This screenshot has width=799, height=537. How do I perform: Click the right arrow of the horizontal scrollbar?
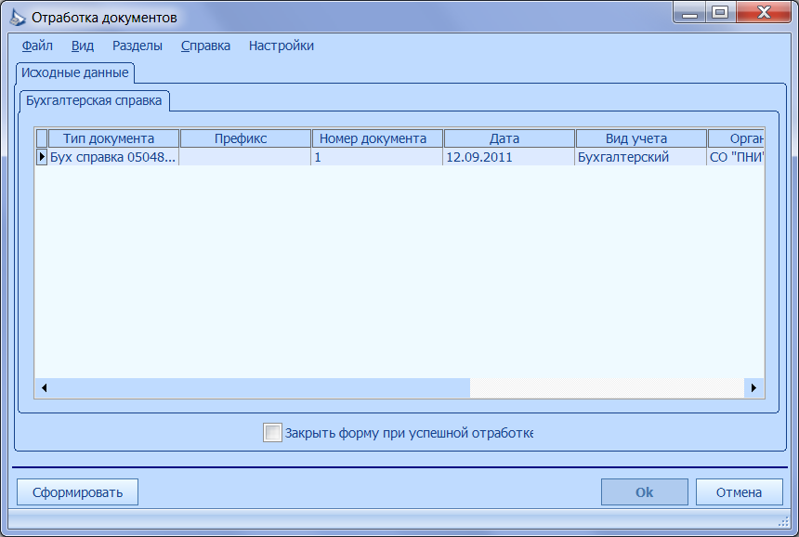click(753, 388)
